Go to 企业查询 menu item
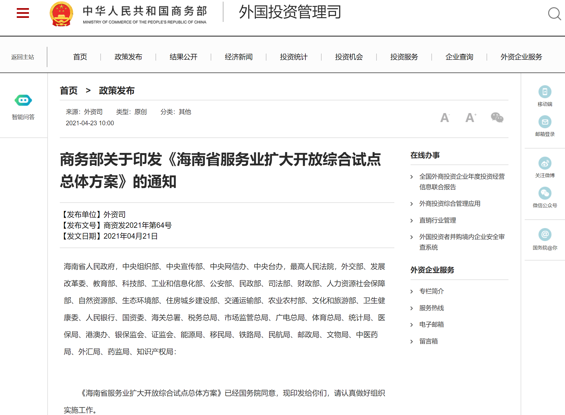 (459, 57)
